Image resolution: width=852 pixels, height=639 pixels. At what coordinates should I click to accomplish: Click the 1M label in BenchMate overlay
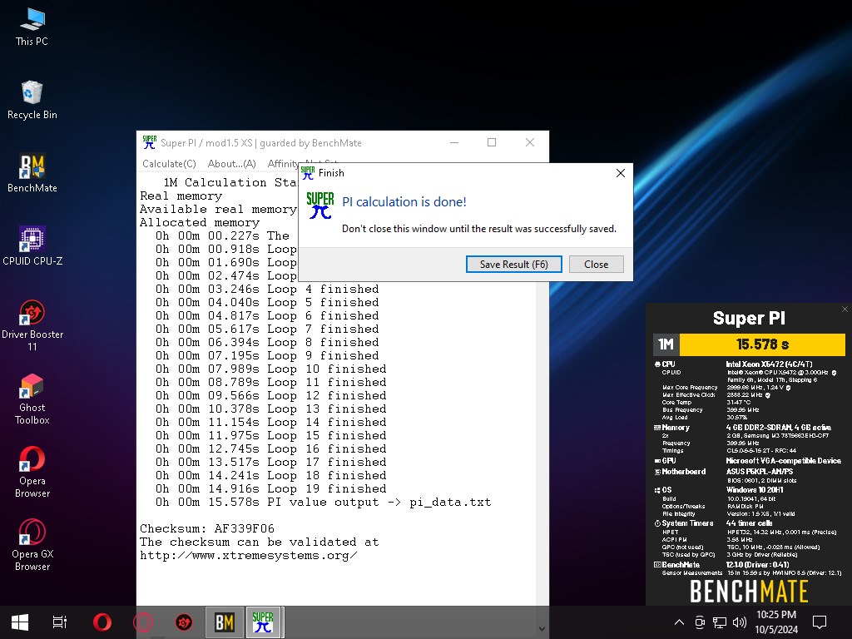point(666,344)
